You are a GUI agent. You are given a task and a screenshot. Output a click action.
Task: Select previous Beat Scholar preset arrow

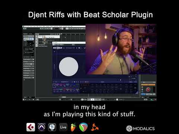click(64, 48)
